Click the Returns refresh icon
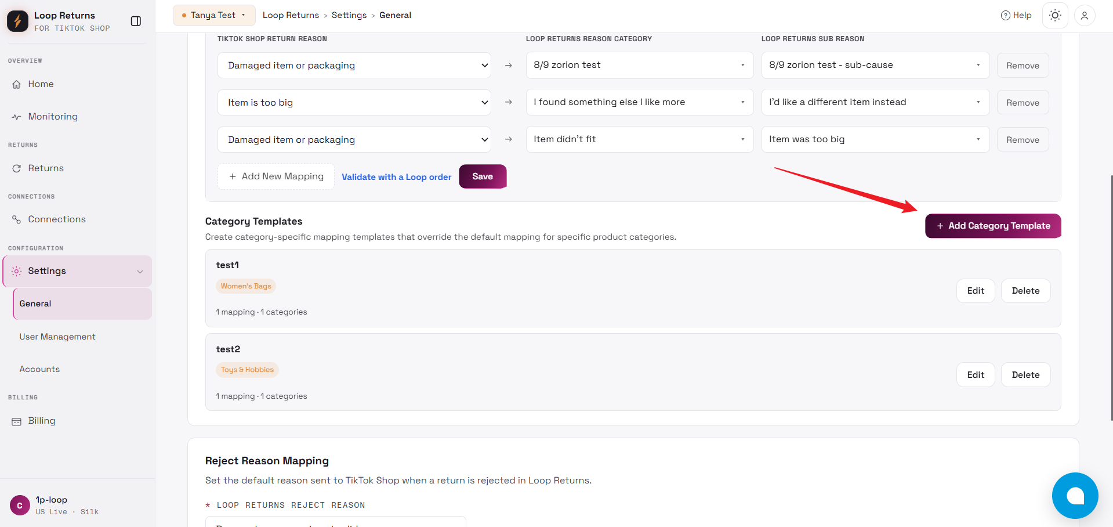This screenshot has width=1113, height=527. tap(16, 168)
